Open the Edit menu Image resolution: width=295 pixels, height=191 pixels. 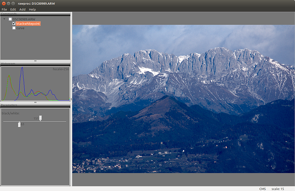pos(13,9)
